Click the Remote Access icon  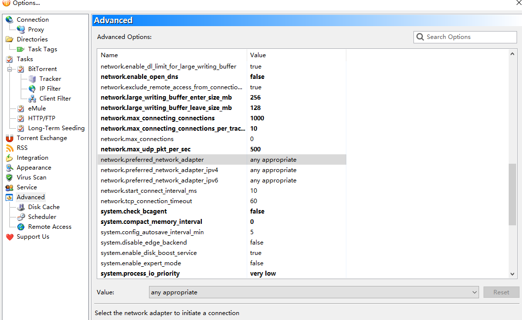21,227
